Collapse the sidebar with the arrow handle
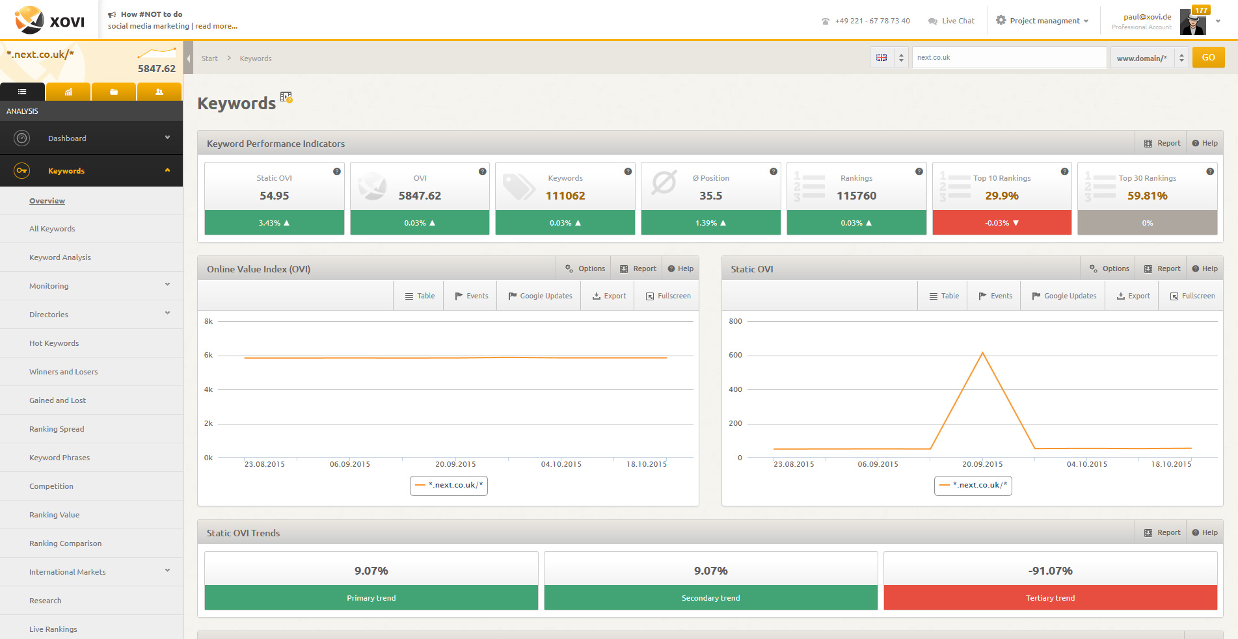 coord(188,59)
